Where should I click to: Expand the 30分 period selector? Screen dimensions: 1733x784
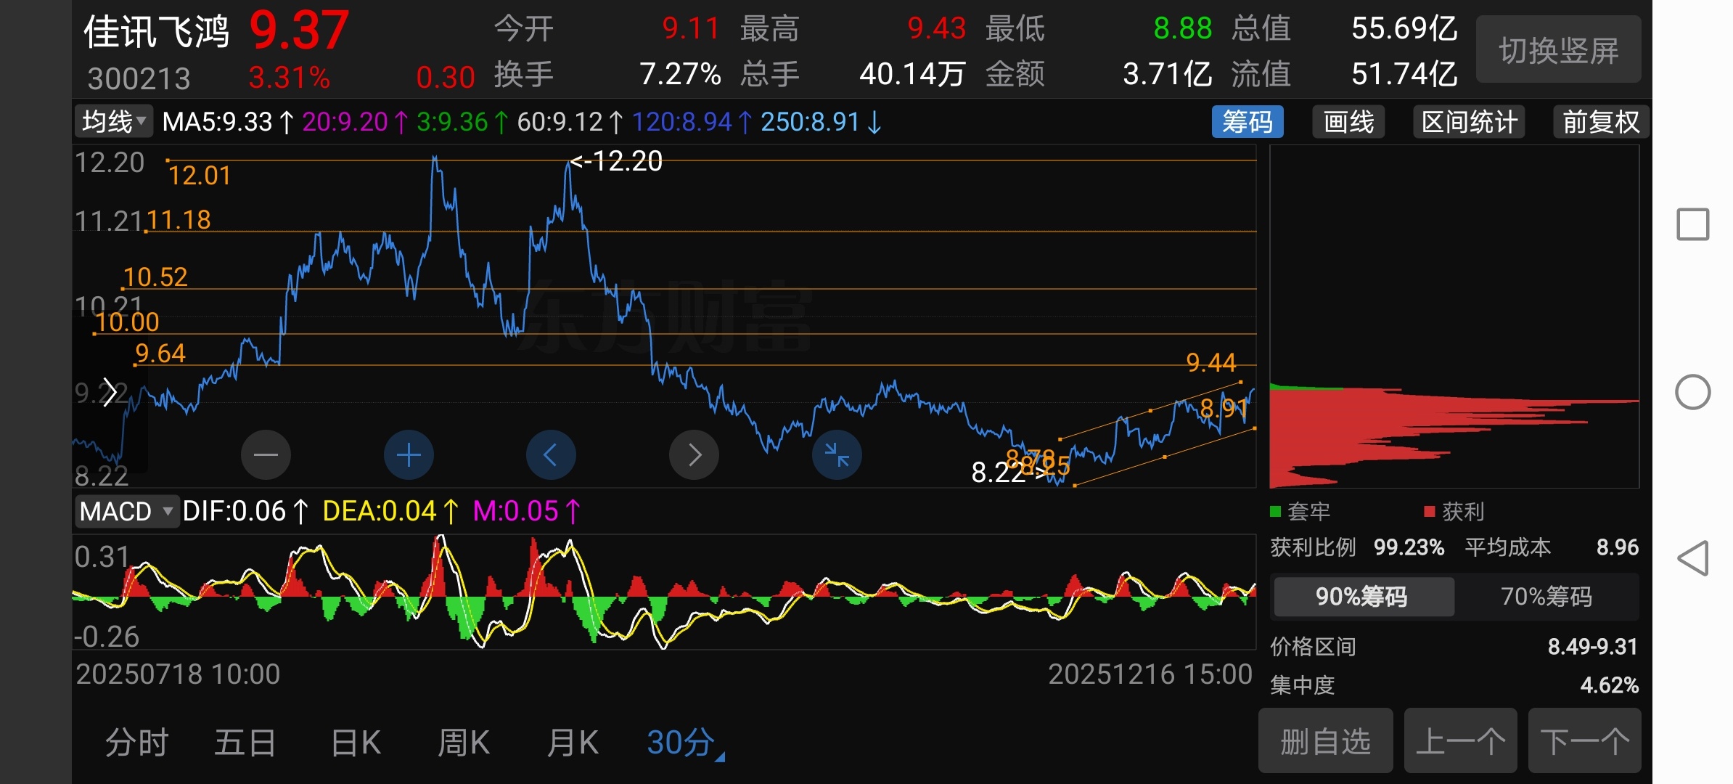[684, 743]
